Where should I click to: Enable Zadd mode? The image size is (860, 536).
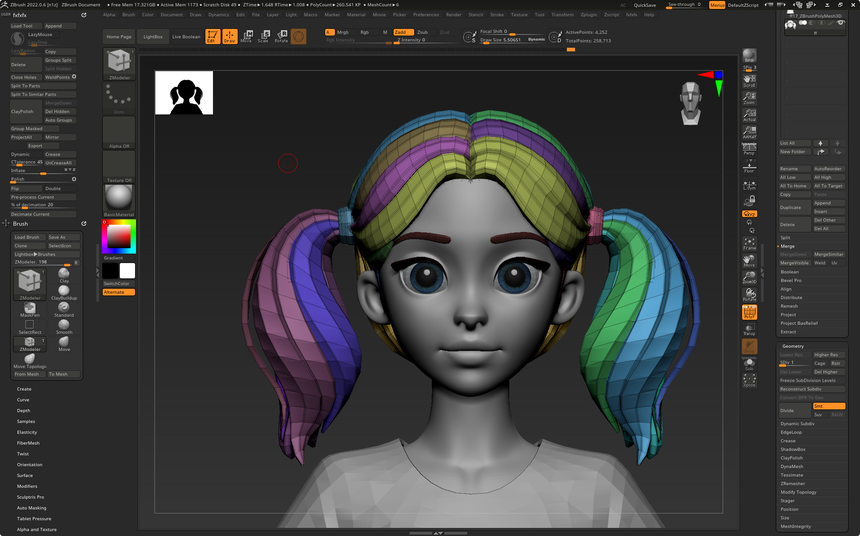click(x=403, y=32)
